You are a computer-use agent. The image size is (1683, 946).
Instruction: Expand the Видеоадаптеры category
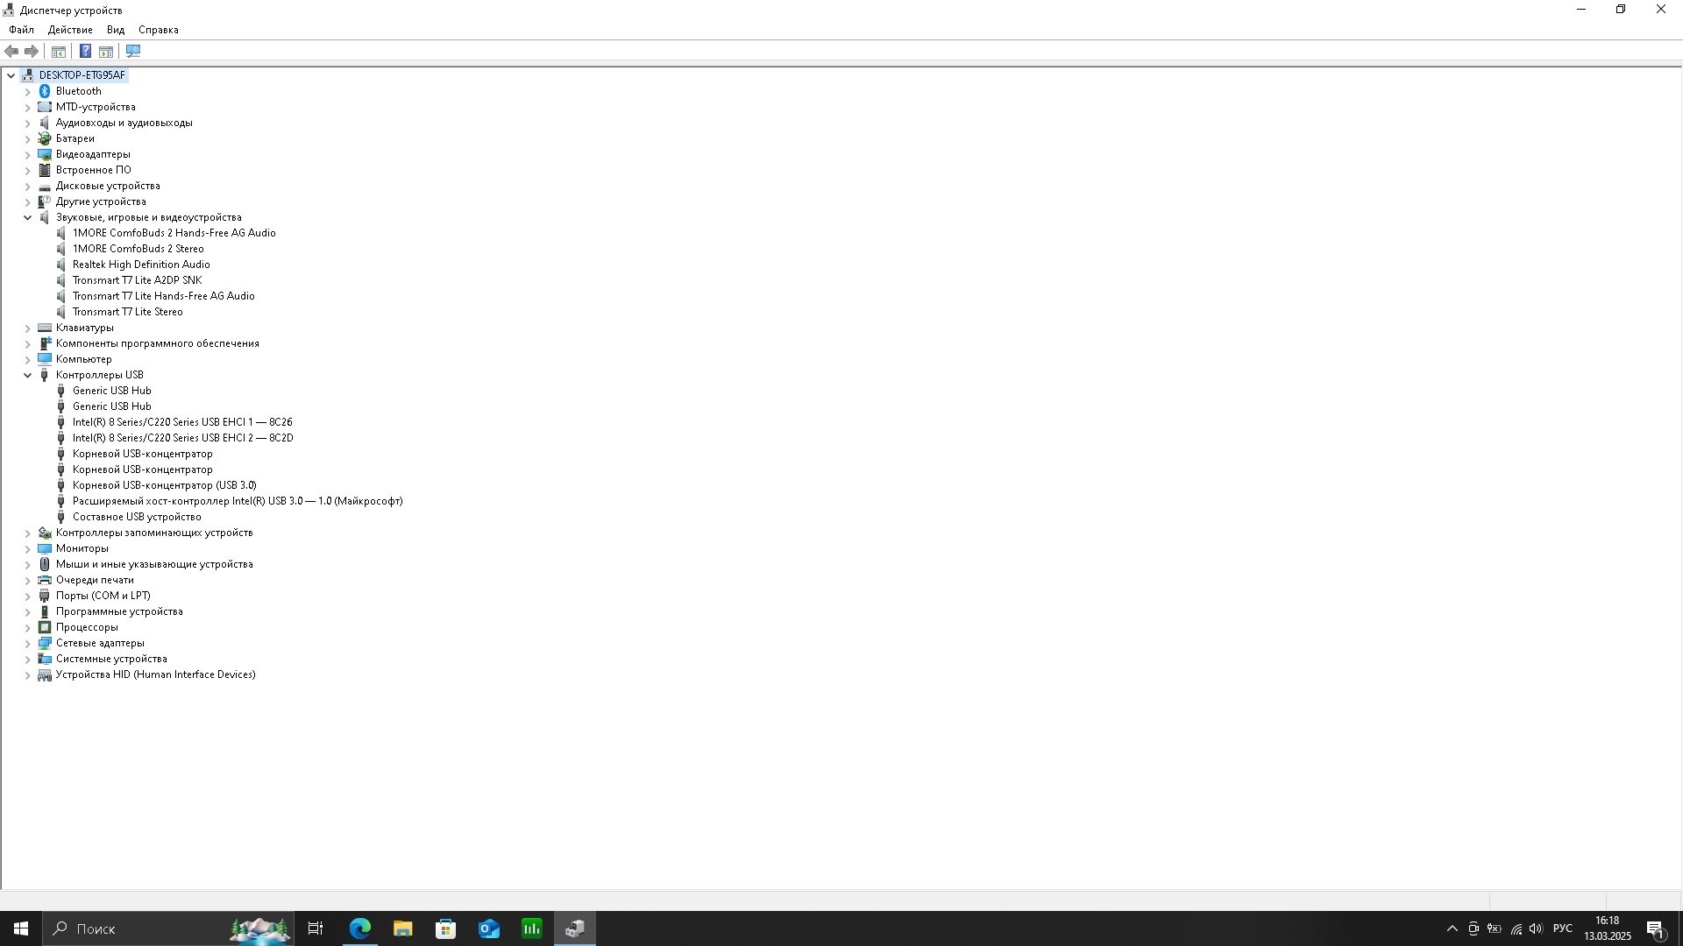tap(27, 154)
